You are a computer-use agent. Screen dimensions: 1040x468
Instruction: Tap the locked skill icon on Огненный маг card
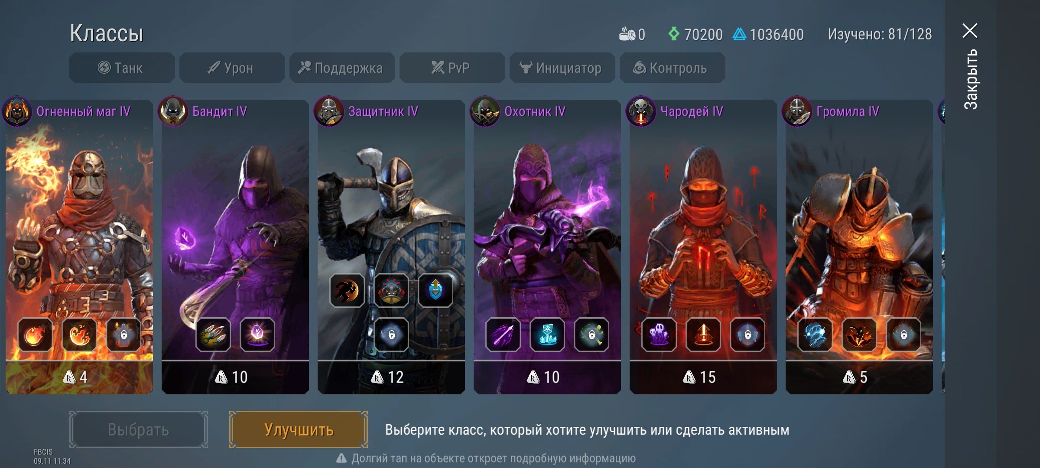(123, 335)
